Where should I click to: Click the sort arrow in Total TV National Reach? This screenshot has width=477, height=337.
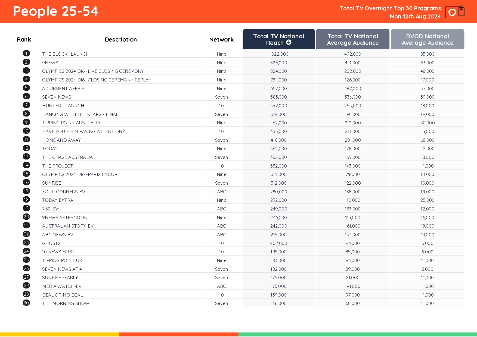point(289,42)
